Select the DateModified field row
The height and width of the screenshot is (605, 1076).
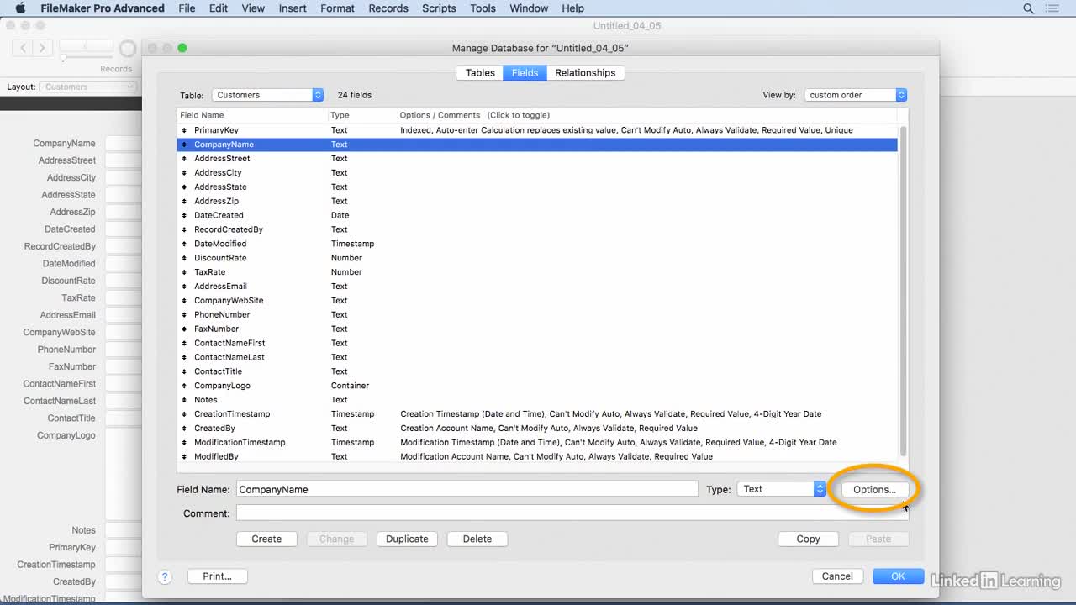[x=537, y=244]
